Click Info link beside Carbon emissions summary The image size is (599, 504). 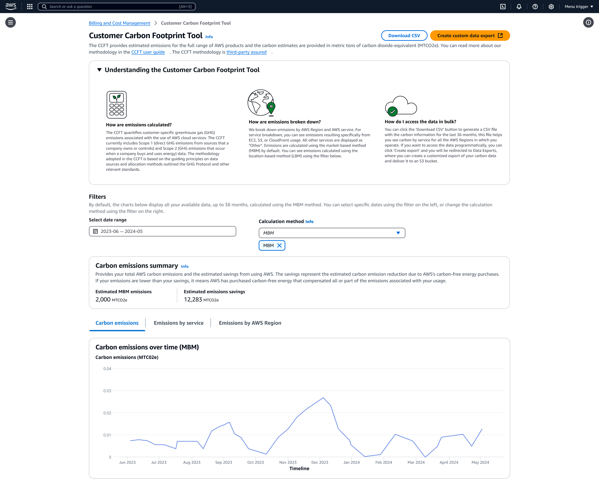pos(185,266)
